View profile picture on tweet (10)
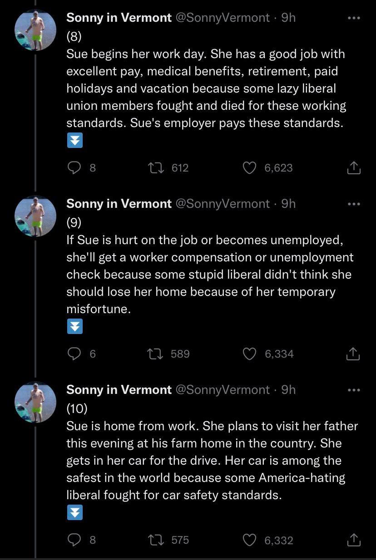Viewport: 376px width, 560px height. pyautogui.click(x=35, y=402)
